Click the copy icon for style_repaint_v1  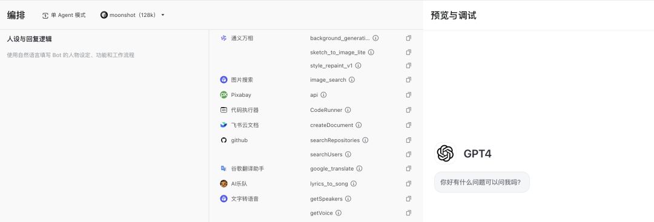(409, 65)
